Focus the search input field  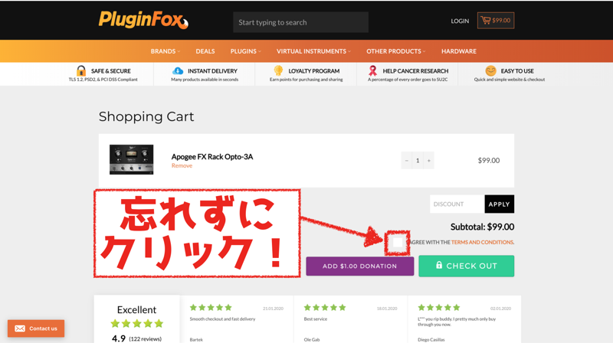[300, 22]
